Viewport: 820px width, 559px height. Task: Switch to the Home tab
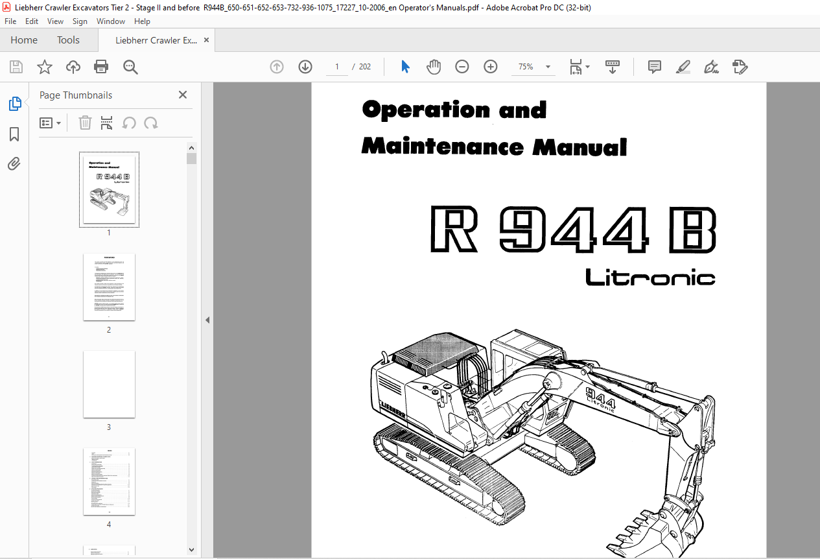(24, 40)
